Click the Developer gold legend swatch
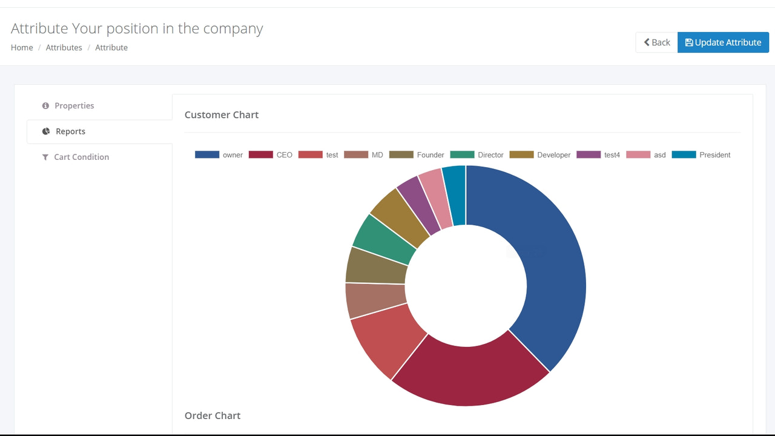This screenshot has height=436, width=775. [x=521, y=154]
